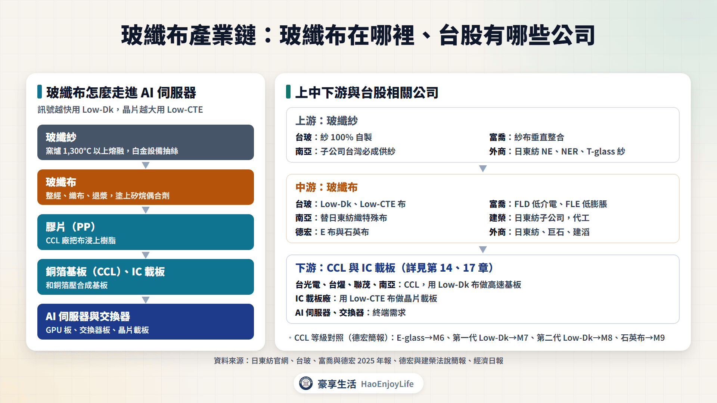Click the 下游：CCL 與 IC 載板 title
The image size is (717, 403).
[394, 268]
